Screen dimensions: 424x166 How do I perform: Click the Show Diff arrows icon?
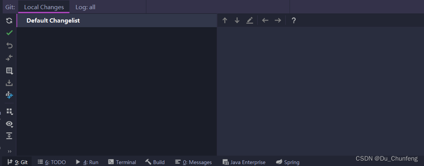coord(9,58)
